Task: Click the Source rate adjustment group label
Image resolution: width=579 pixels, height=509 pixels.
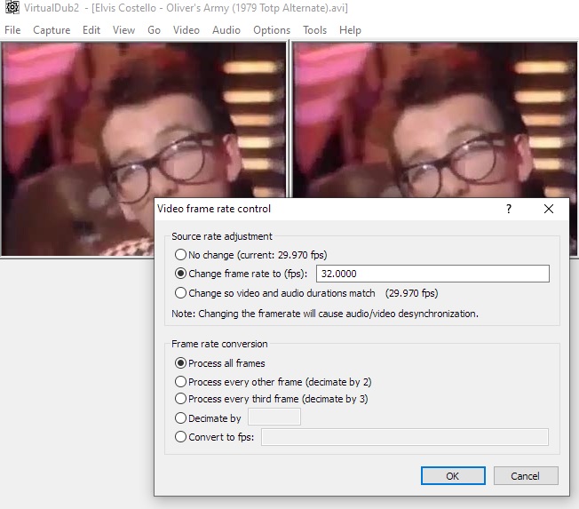Action: 221,236
